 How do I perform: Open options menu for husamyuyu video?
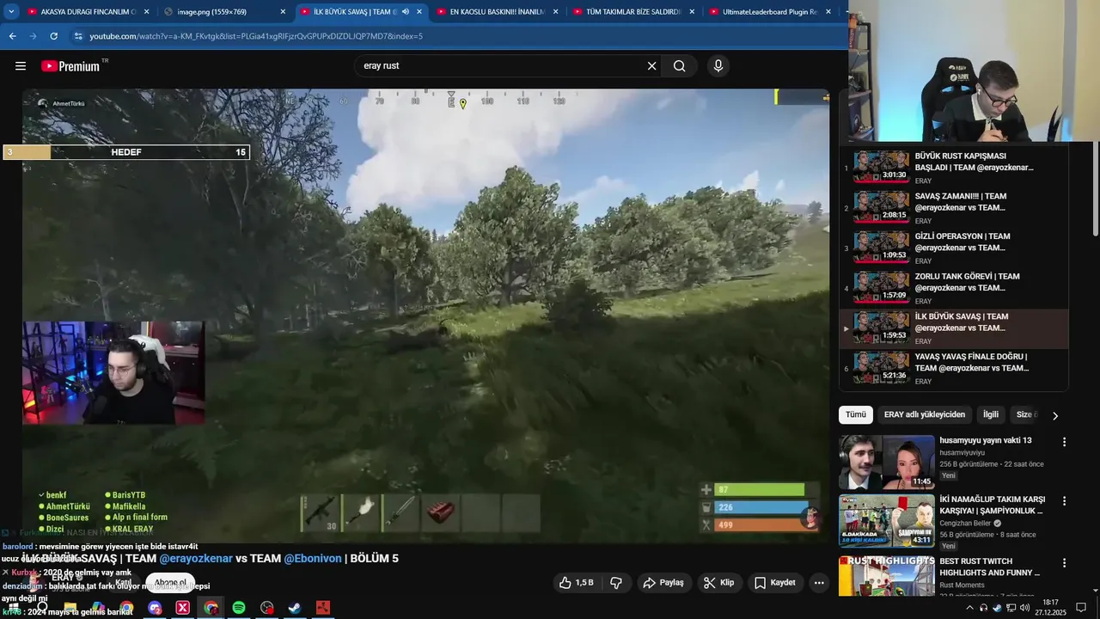pos(1064,442)
